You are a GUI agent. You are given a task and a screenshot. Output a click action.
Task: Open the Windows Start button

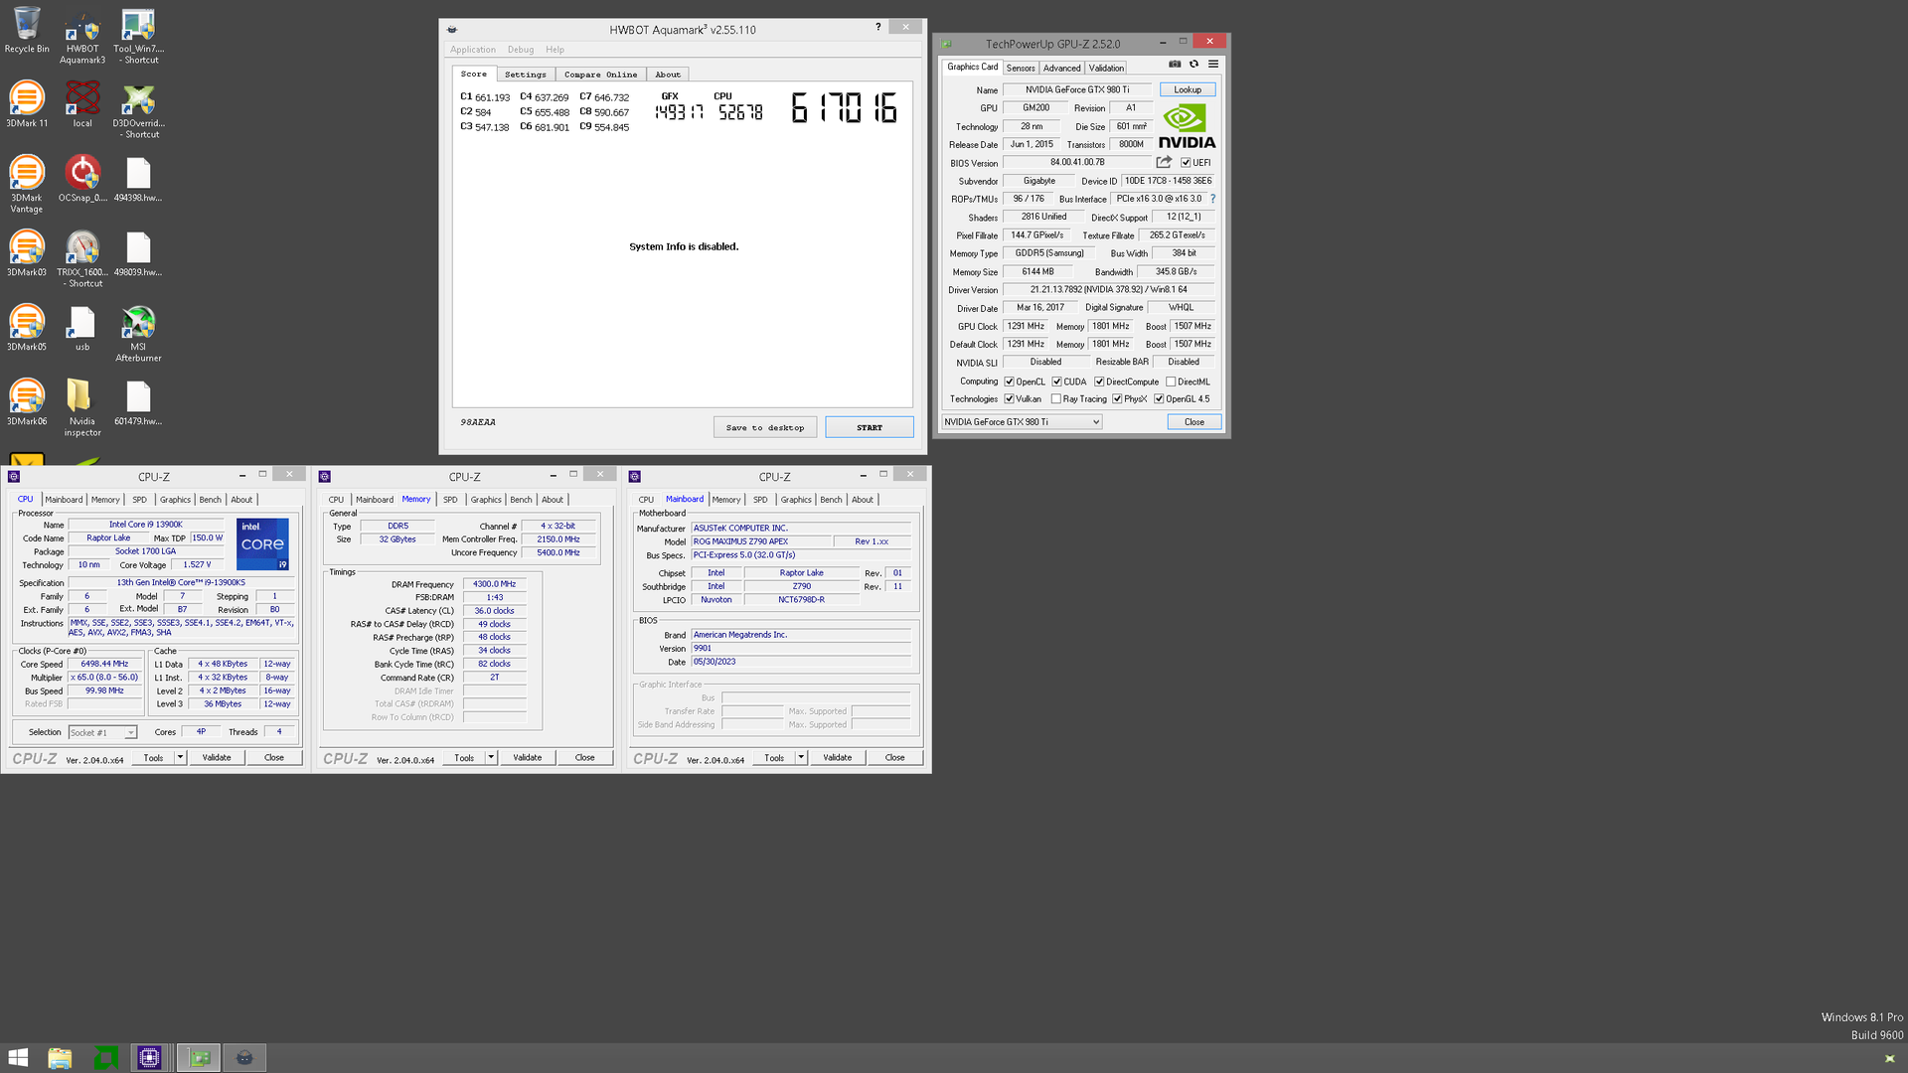coord(18,1058)
